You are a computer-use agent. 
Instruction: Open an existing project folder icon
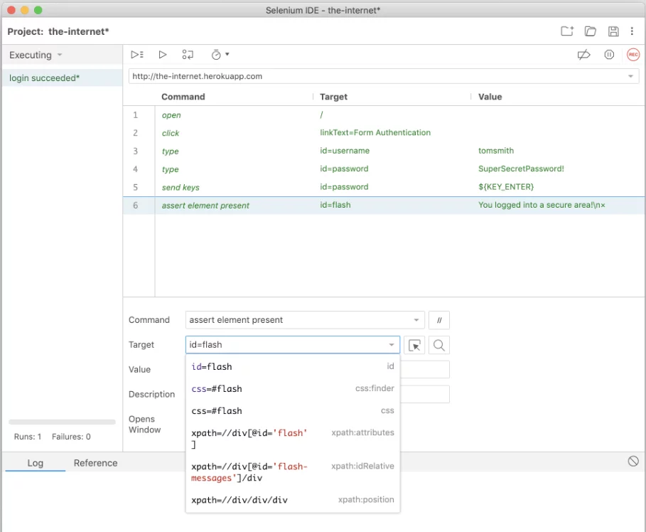pos(591,31)
